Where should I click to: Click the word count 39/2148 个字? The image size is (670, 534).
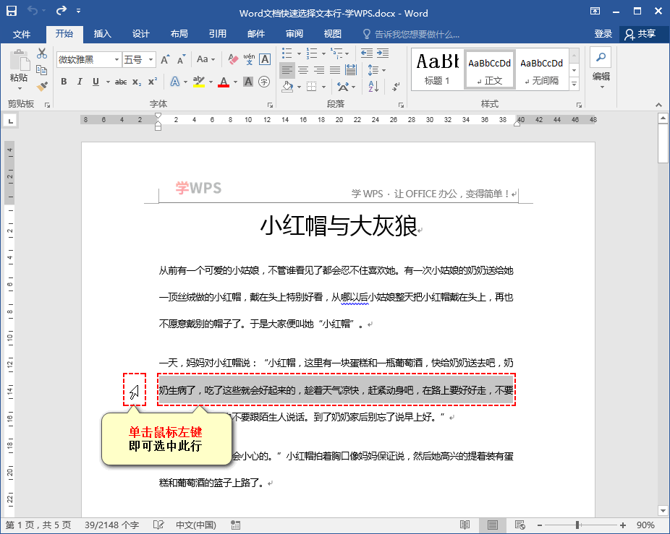point(111,525)
